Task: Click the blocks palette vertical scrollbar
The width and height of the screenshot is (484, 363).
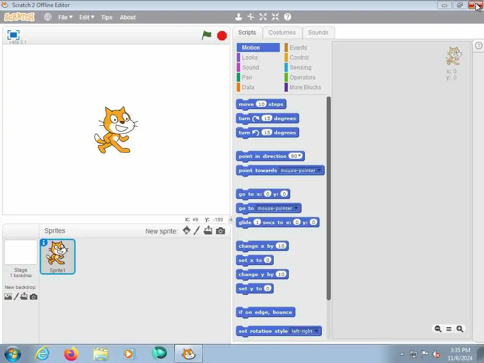Action: pos(328,198)
